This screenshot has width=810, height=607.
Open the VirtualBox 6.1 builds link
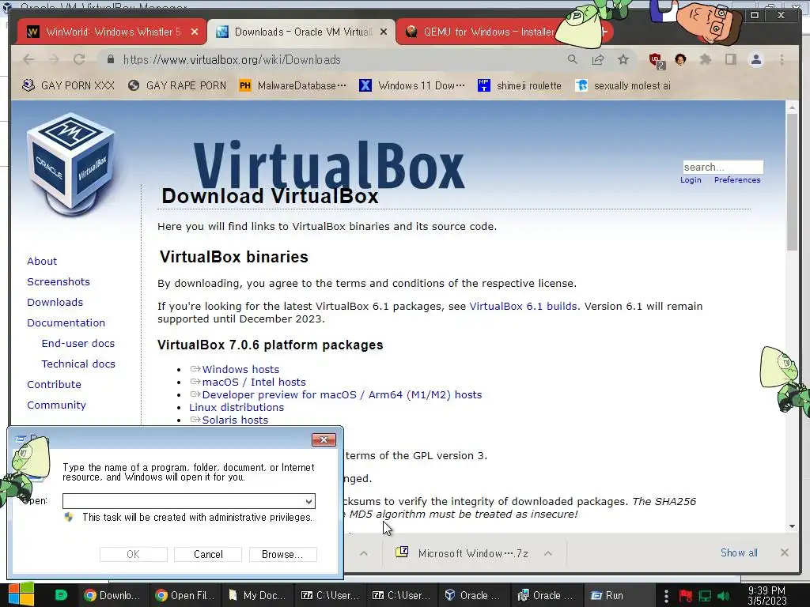523,306
